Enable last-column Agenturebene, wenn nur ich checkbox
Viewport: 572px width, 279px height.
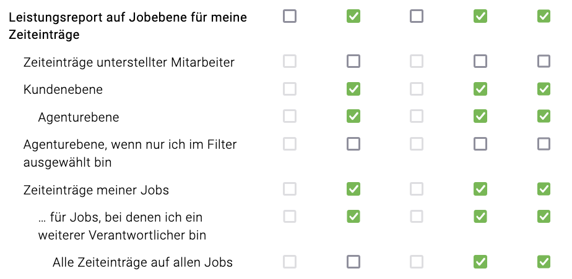coord(544,144)
